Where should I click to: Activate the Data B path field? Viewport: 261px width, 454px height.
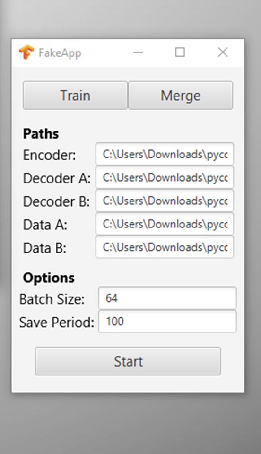(165, 247)
